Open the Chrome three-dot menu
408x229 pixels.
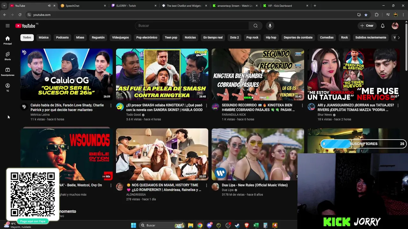(x=403, y=15)
